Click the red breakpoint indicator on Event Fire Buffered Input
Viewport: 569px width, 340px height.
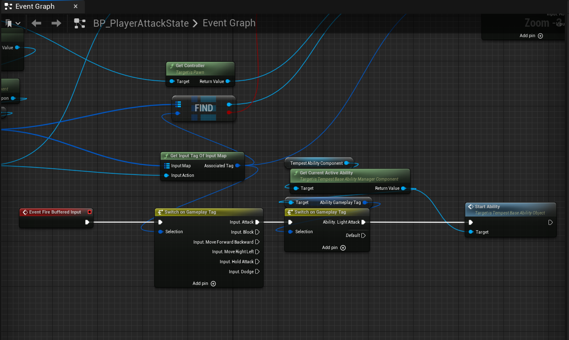(89, 212)
